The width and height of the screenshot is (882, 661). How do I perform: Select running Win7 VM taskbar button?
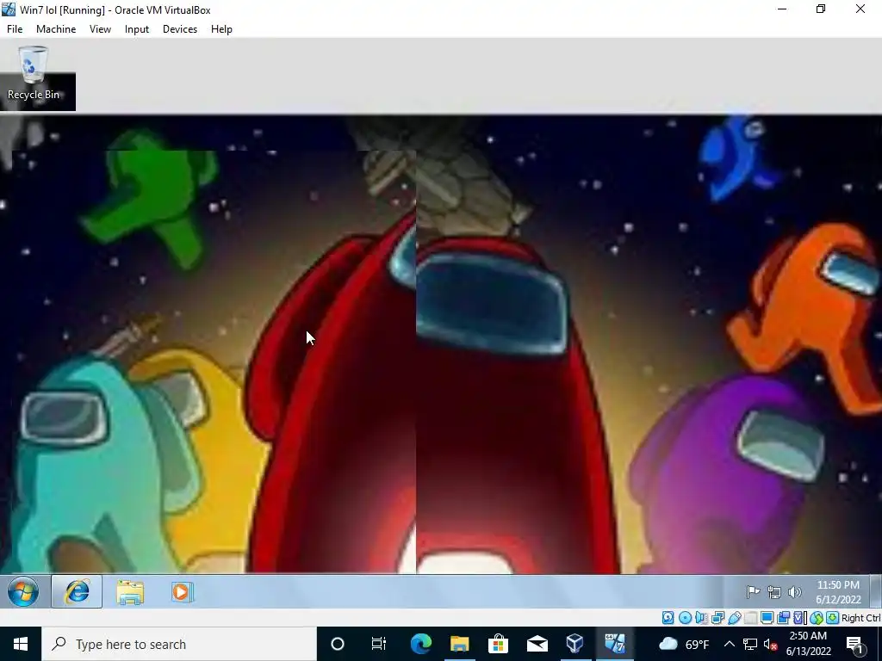[614, 644]
